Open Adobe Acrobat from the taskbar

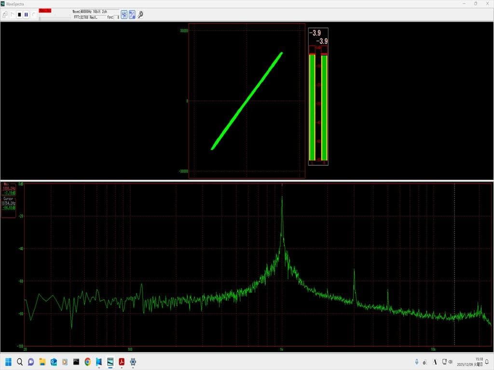click(122, 362)
